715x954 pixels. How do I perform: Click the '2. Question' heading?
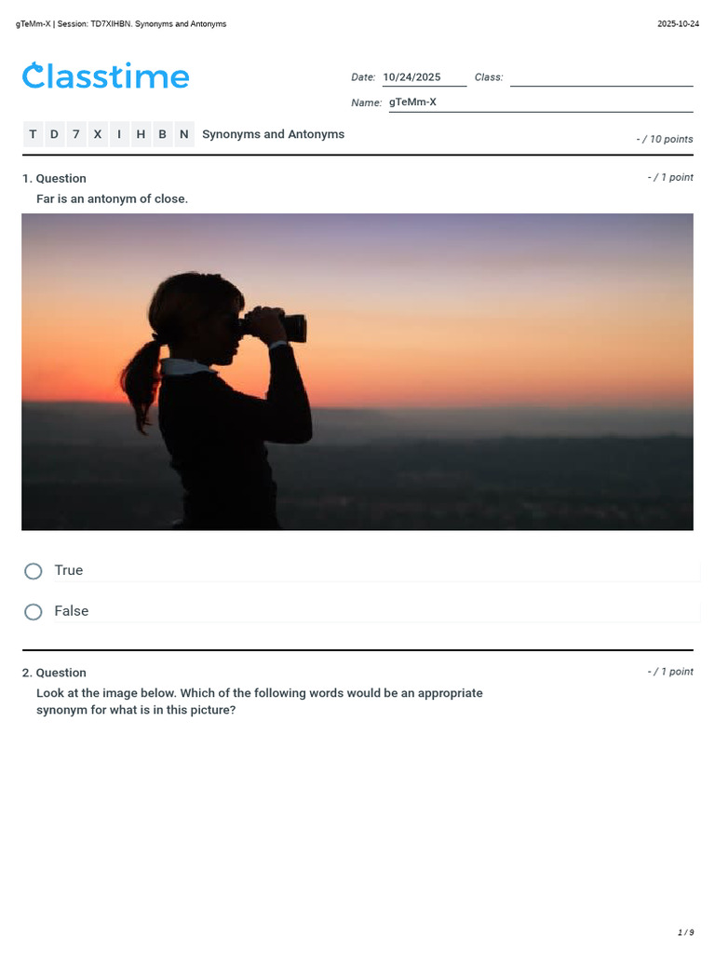click(54, 673)
